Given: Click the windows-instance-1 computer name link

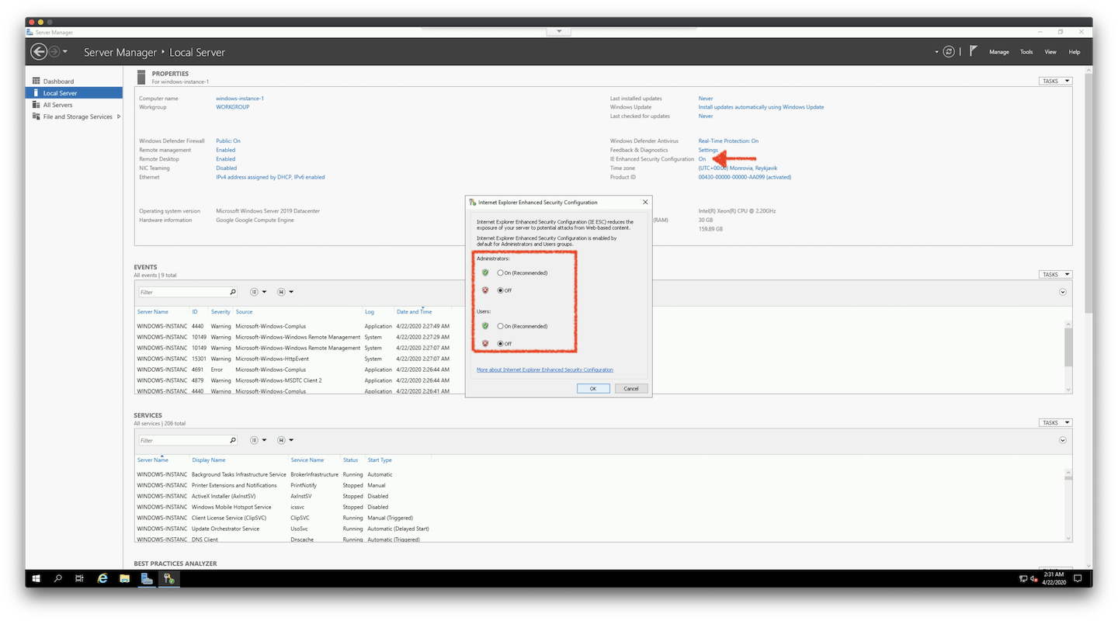Looking at the screenshot, I should [x=240, y=99].
